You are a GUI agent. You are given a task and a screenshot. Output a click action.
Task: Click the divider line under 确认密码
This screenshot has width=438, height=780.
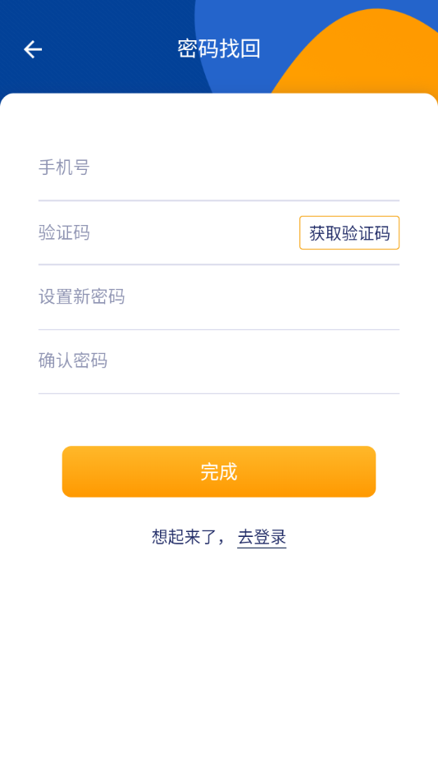pos(219,393)
